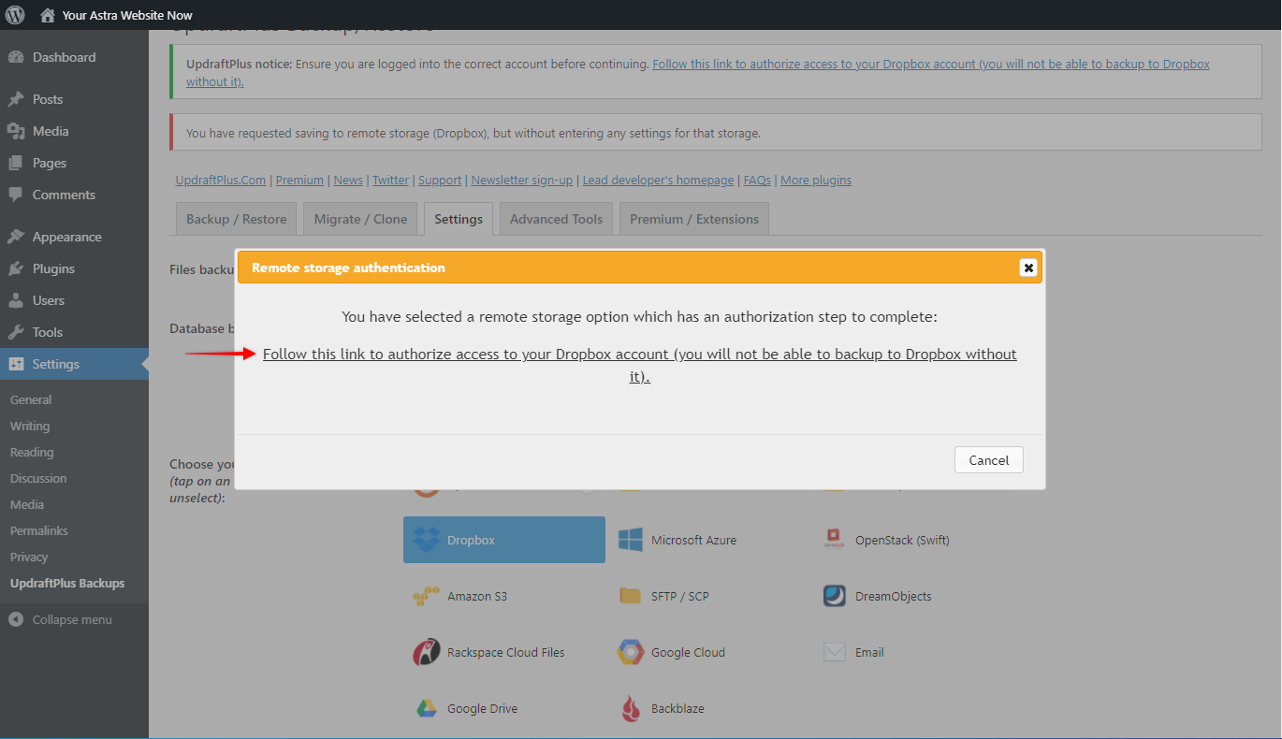
Task: Open the Advanced Tools tab
Action: (x=557, y=219)
